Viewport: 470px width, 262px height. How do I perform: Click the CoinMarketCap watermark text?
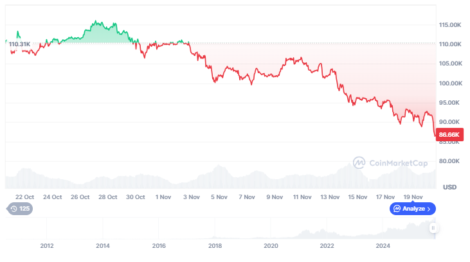point(398,163)
